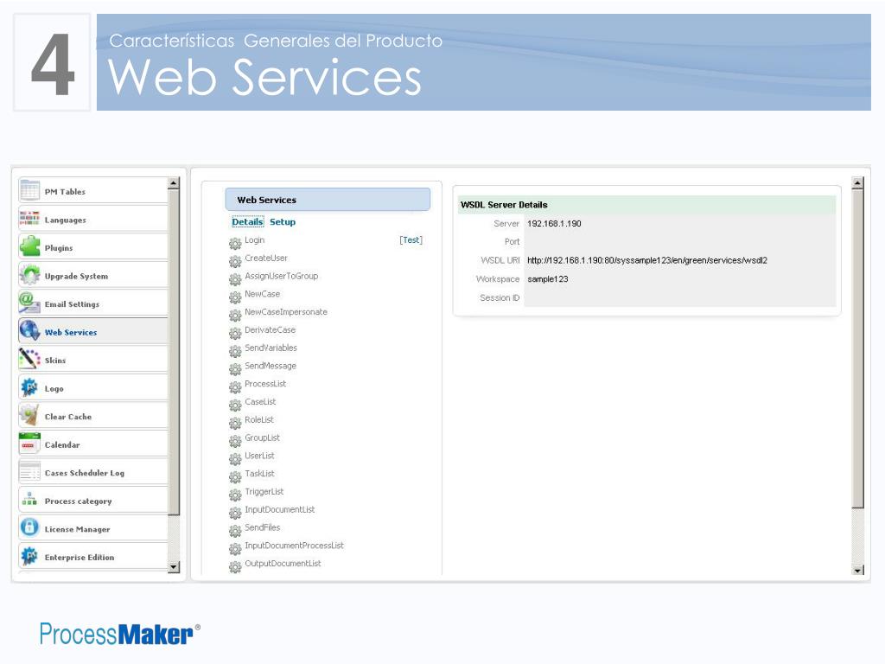Click the Skins color pencil icon
The height and width of the screenshot is (664, 885).
pyautogui.click(x=29, y=359)
